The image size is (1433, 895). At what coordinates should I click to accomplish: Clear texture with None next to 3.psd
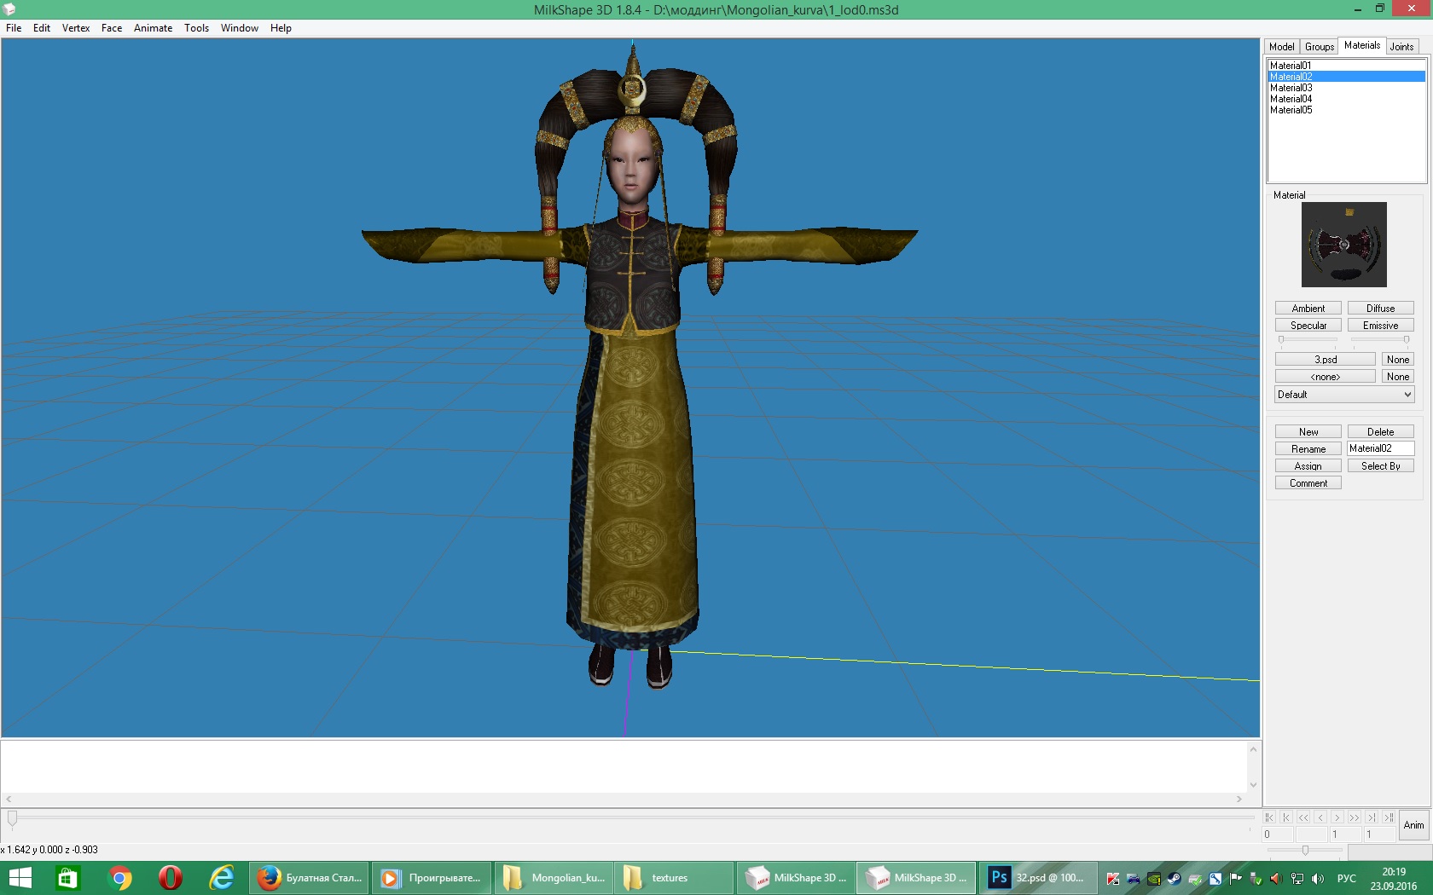pos(1398,360)
